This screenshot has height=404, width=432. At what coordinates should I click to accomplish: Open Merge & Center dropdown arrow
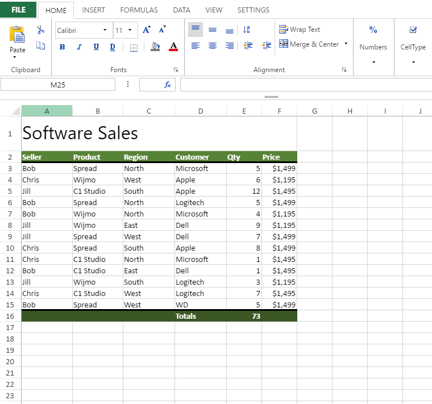(x=346, y=44)
